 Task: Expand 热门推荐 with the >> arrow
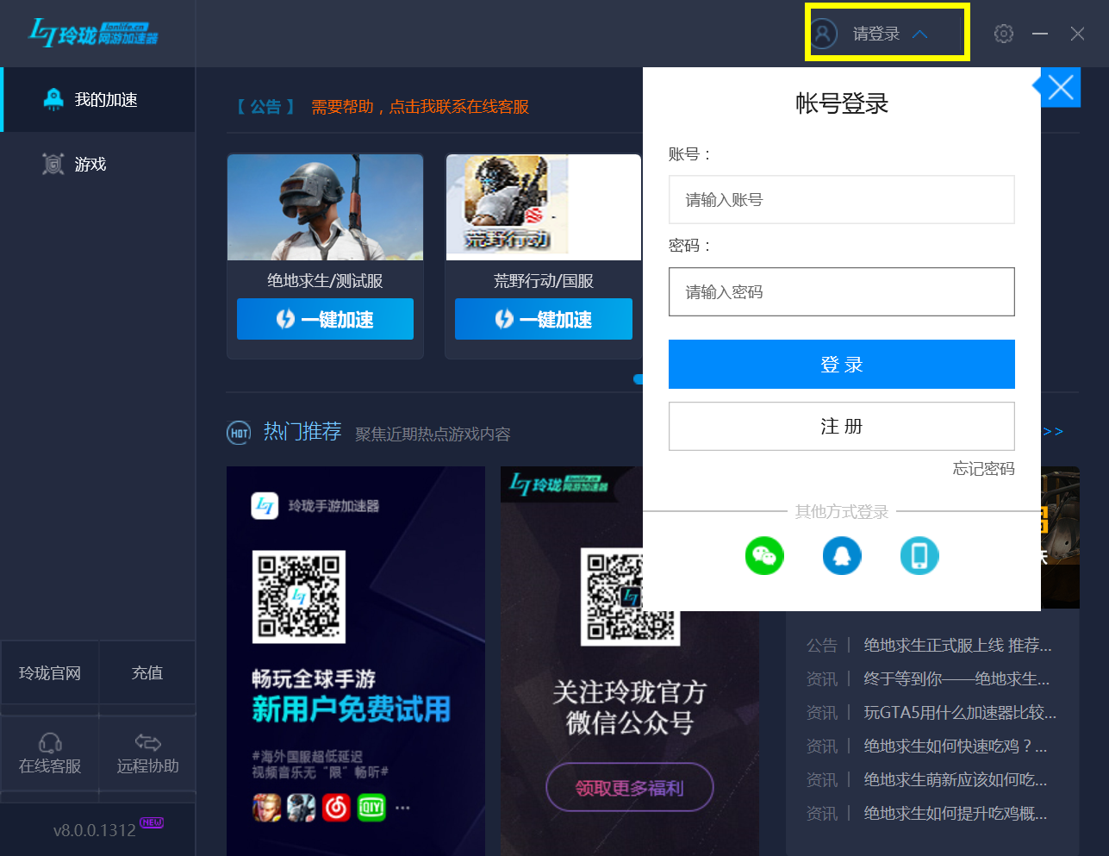pos(1053,431)
